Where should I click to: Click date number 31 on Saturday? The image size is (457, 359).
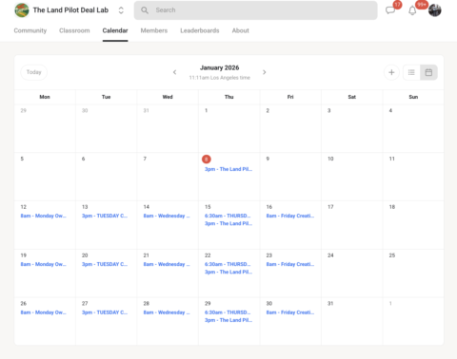(330, 304)
